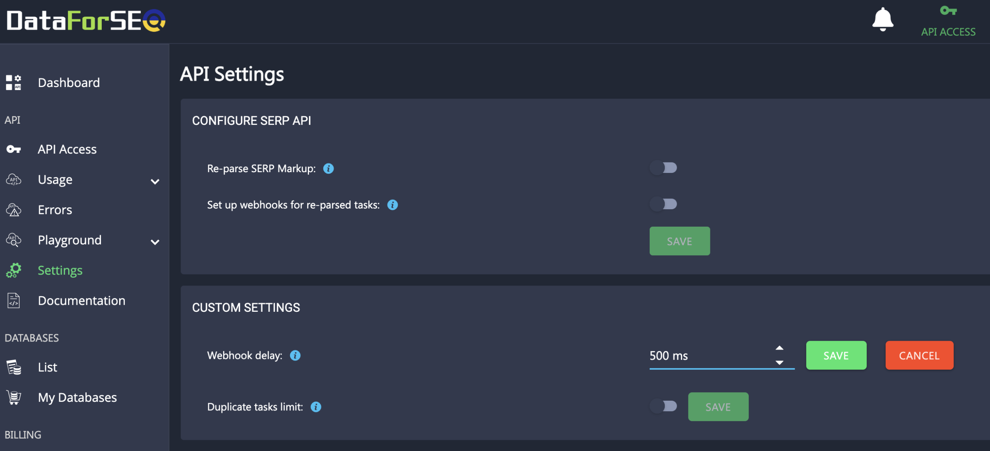This screenshot has height=451, width=990.
Task: Toggle the Duplicate tasks limit switch
Action: [x=663, y=406]
